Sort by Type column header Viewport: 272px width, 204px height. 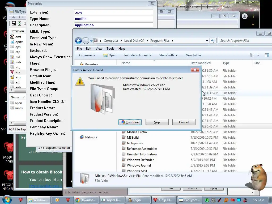coord(226,63)
